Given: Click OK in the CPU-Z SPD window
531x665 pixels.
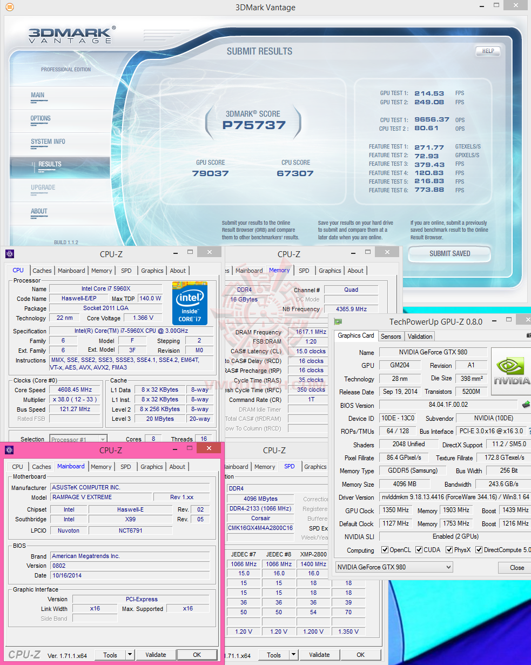Looking at the screenshot, I should tap(361, 655).
